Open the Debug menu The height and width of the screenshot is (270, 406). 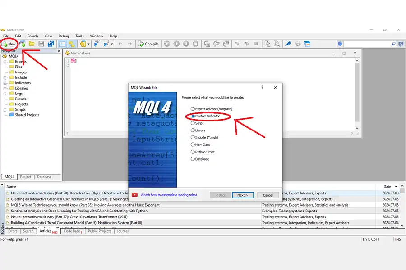click(x=64, y=36)
